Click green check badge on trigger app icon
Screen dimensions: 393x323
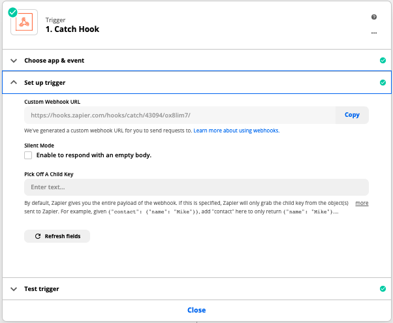[13, 12]
